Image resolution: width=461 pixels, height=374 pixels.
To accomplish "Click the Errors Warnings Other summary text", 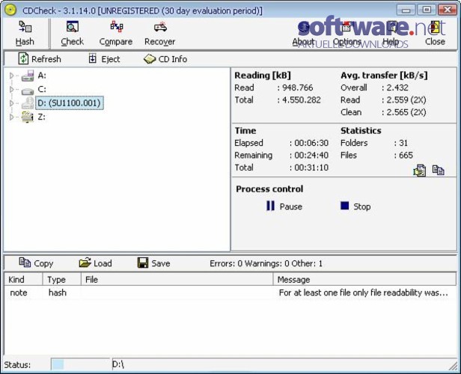I will 266,263.
